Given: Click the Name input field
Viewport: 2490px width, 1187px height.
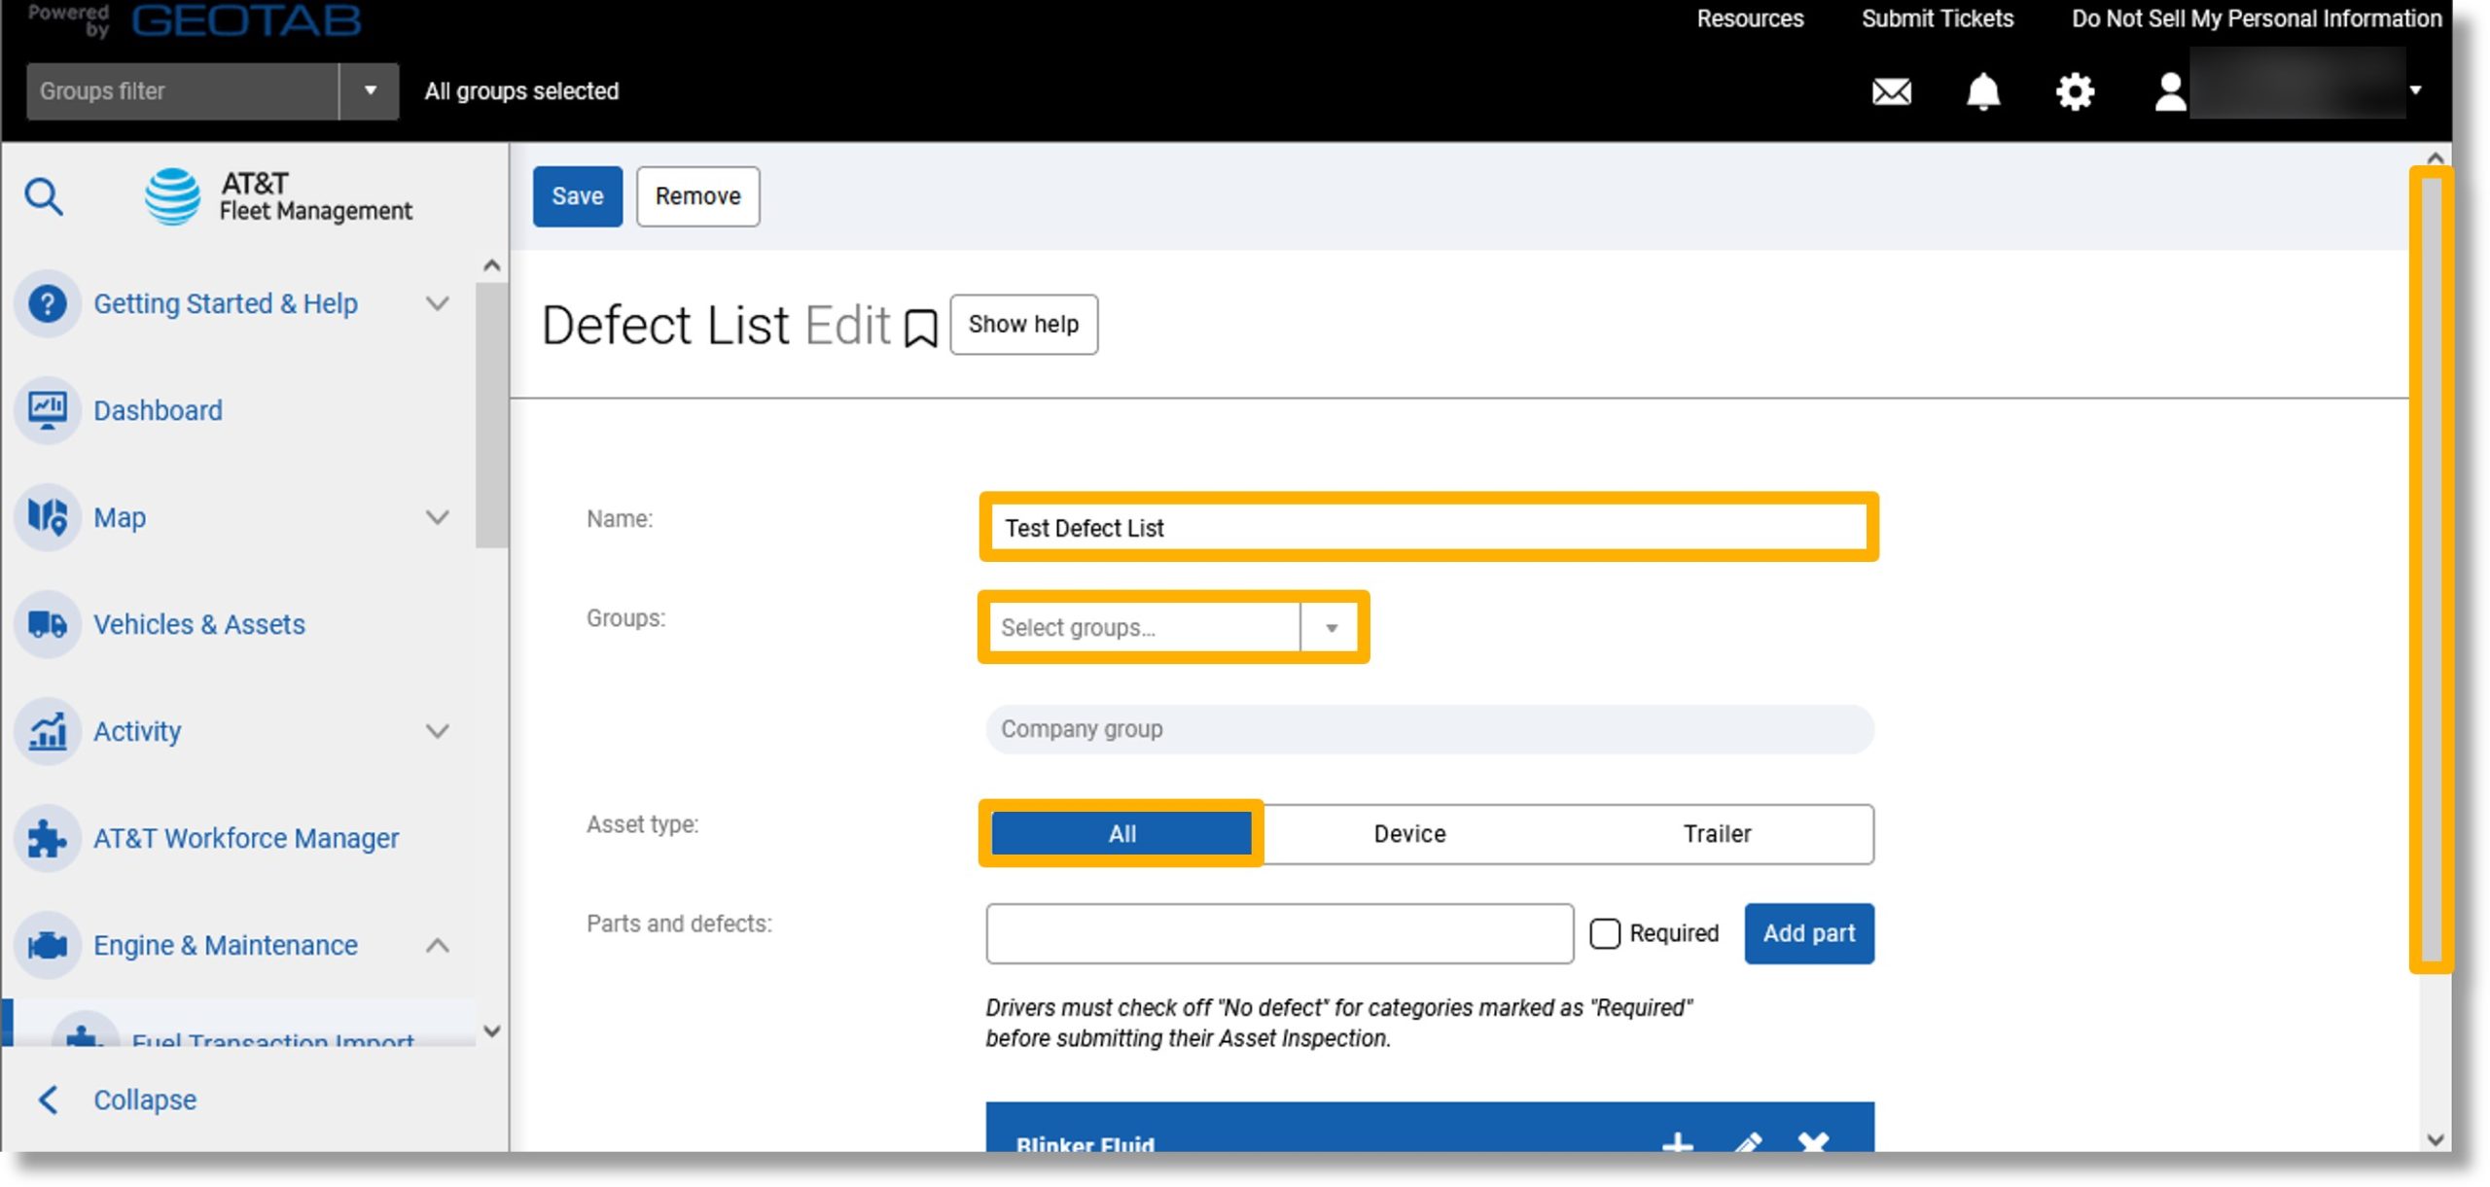Looking at the screenshot, I should [1426, 527].
